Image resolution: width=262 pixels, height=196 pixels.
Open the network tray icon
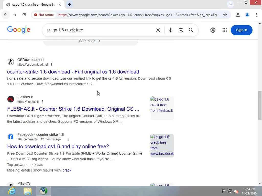click(x=230, y=191)
